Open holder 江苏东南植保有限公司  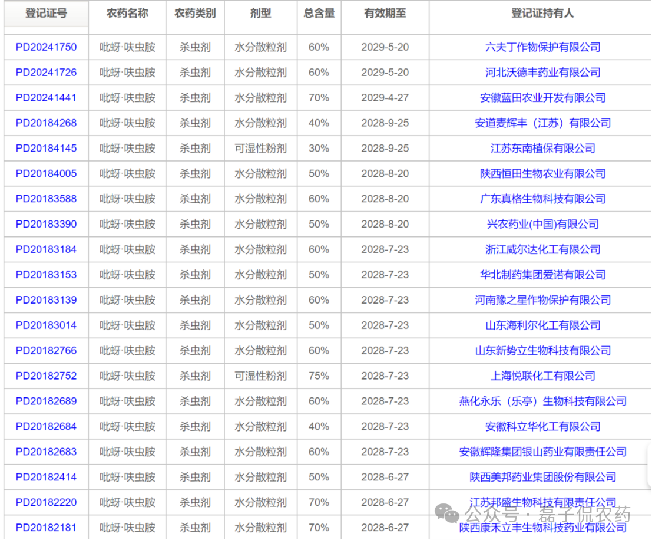542,148
